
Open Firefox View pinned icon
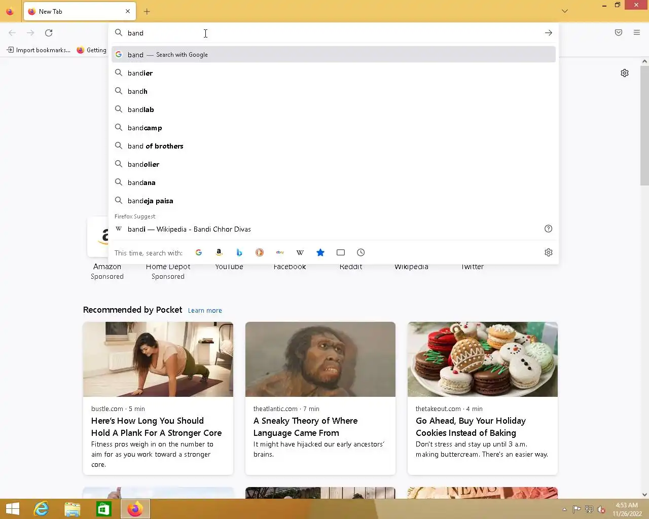pyautogui.click(x=10, y=11)
